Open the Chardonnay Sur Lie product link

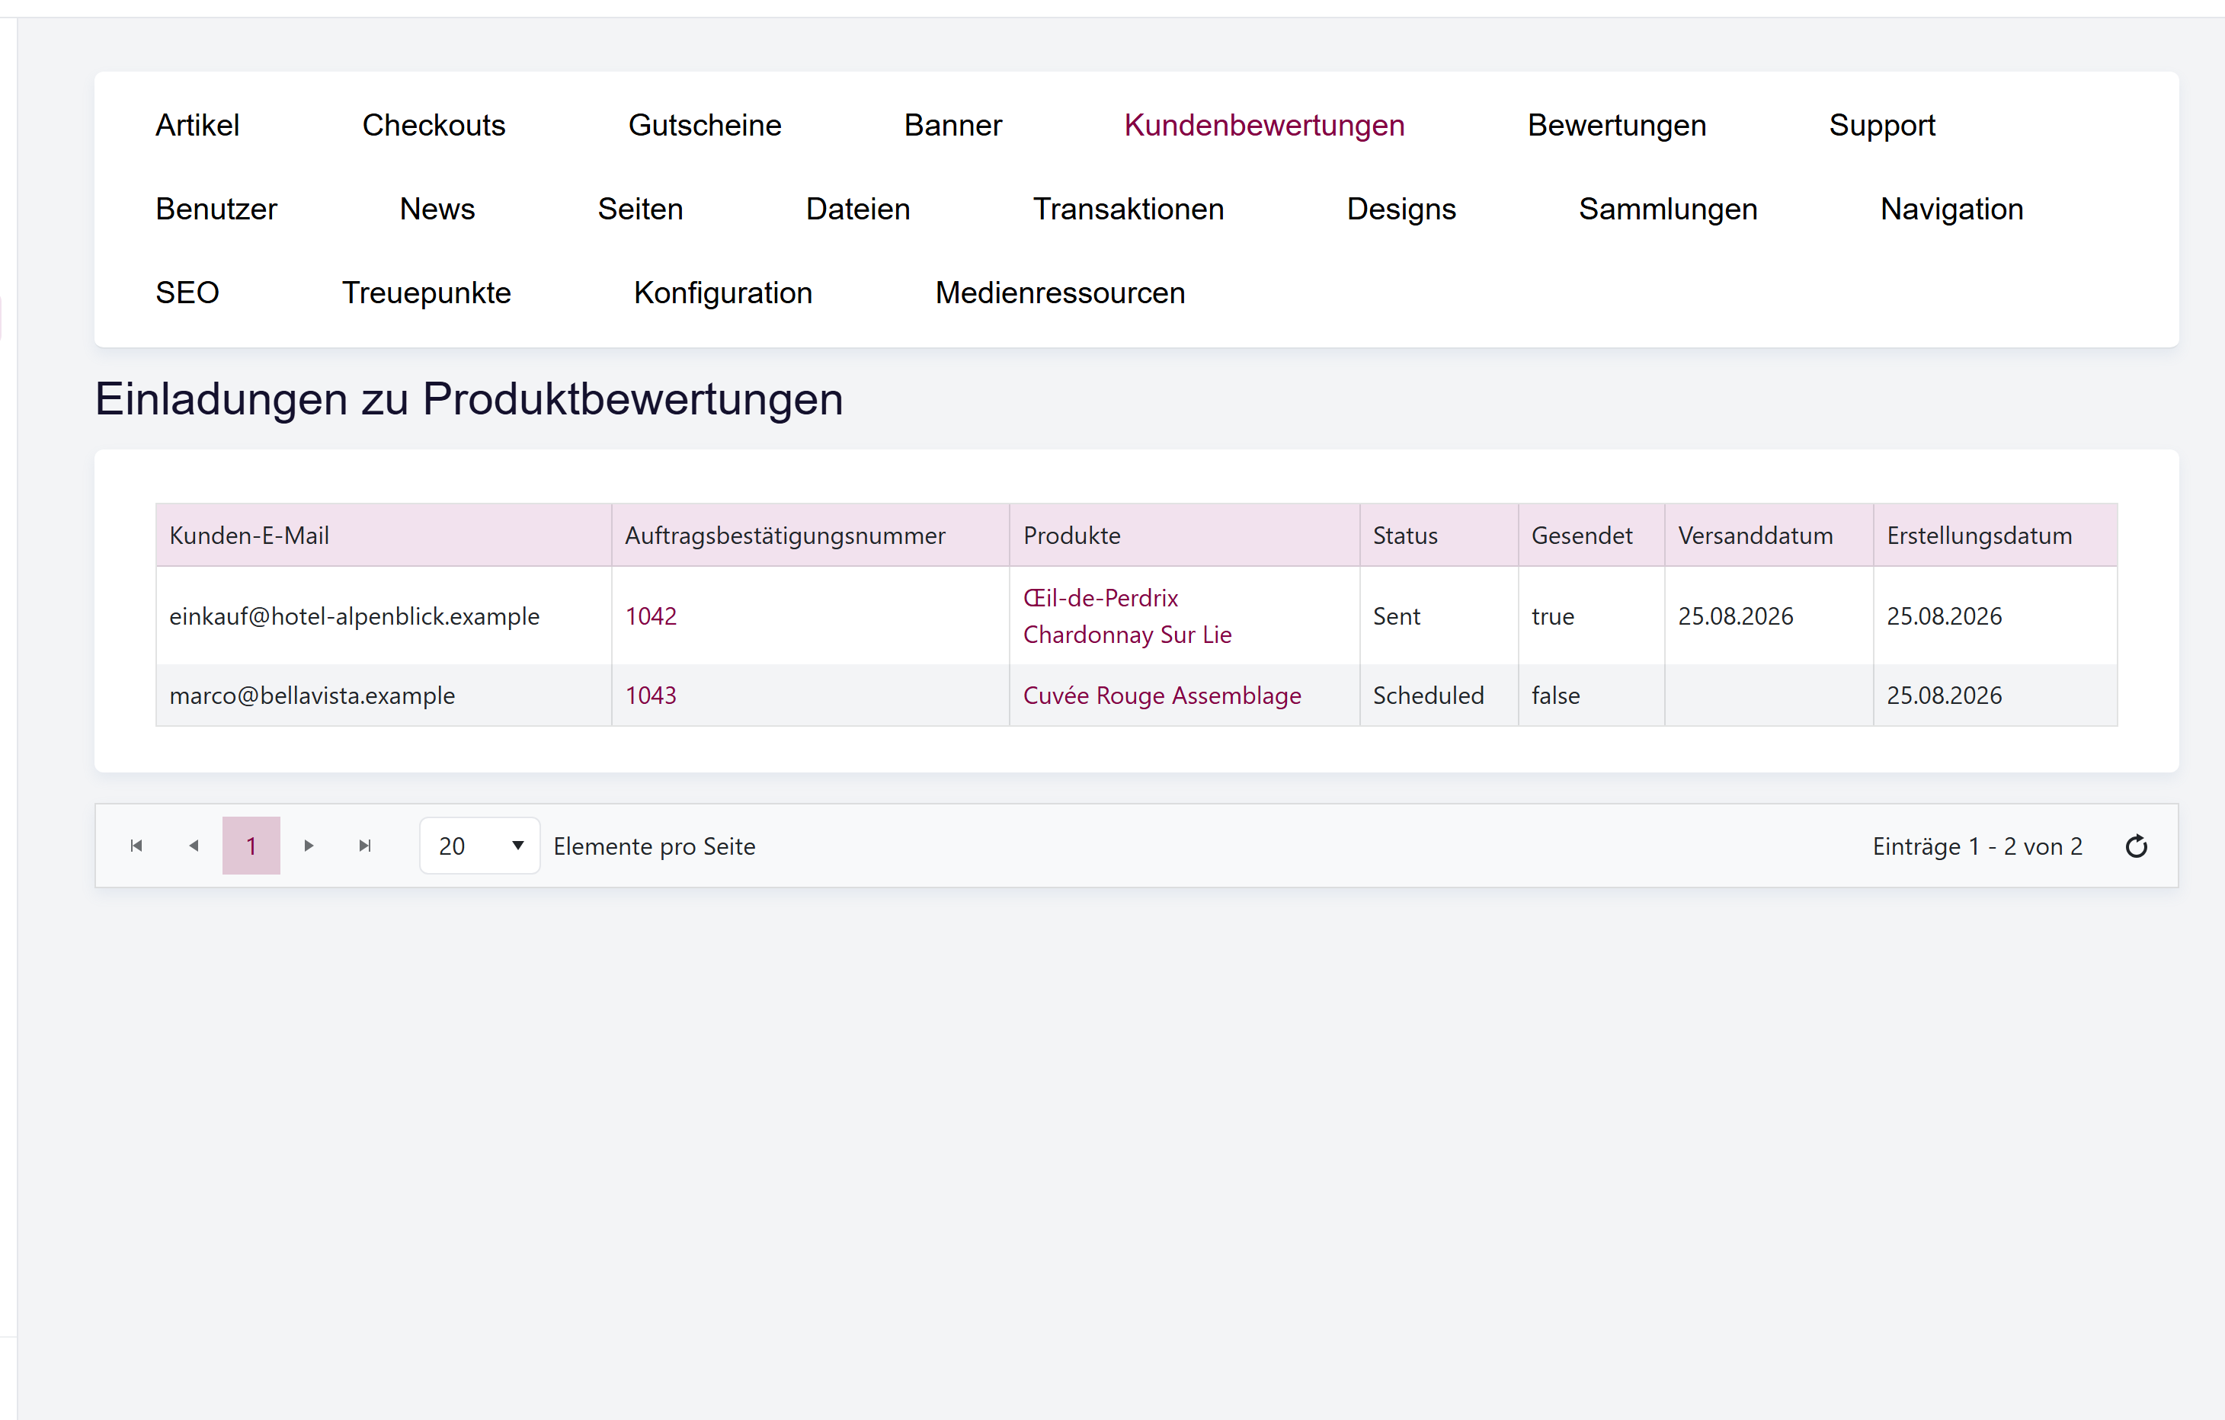[x=1127, y=635]
